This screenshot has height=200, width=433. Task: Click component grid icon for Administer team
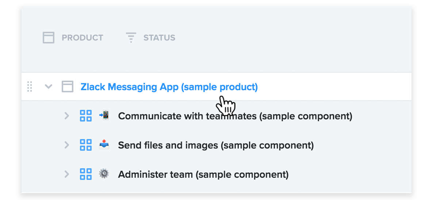[86, 174]
